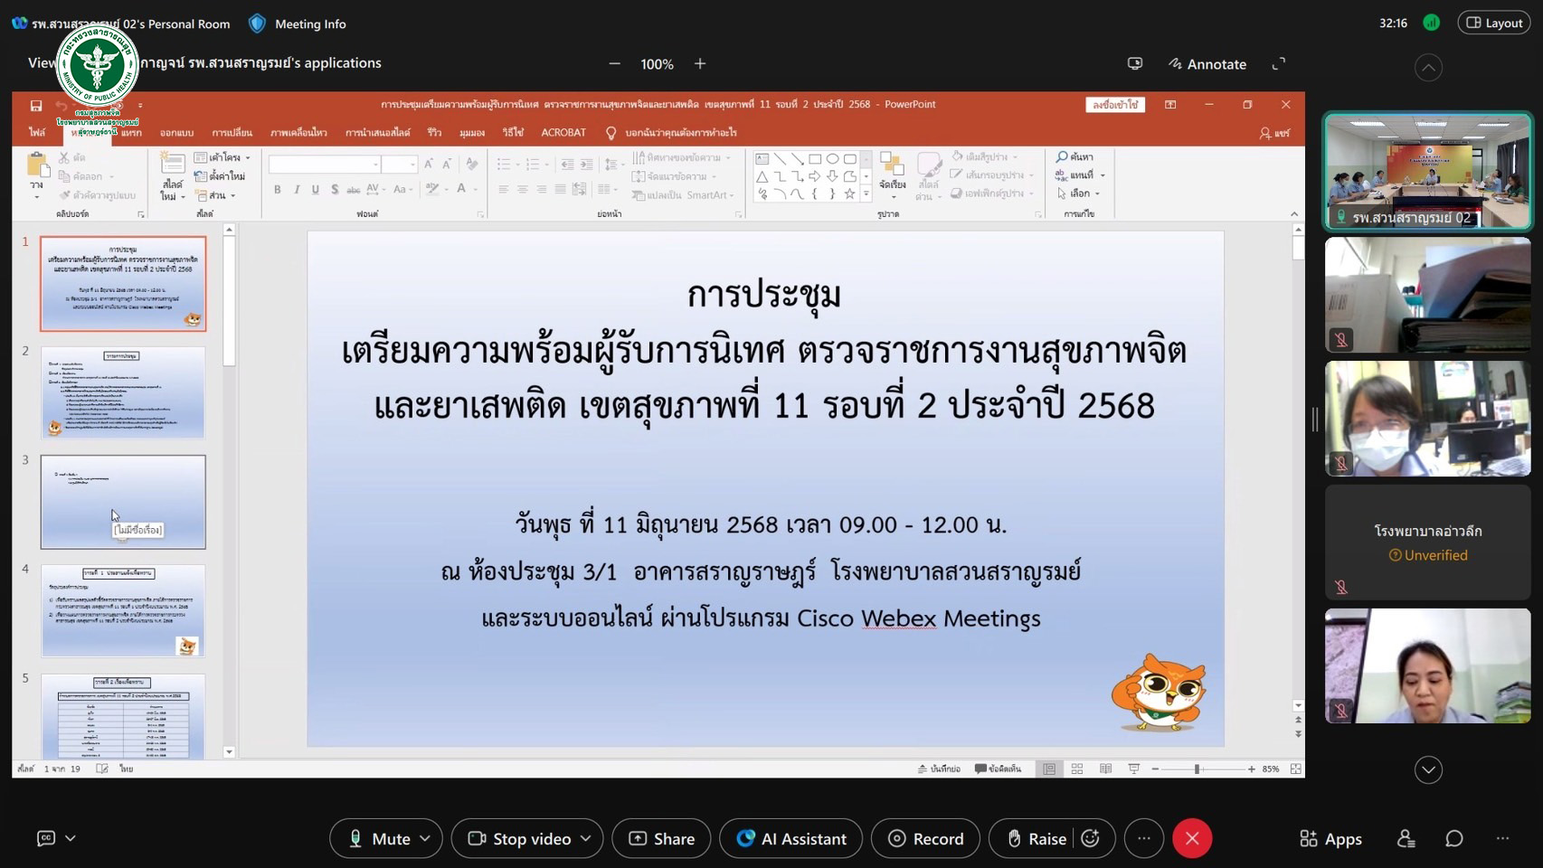Toggle Bold formatting
The width and height of the screenshot is (1543, 868).
(278, 189)
